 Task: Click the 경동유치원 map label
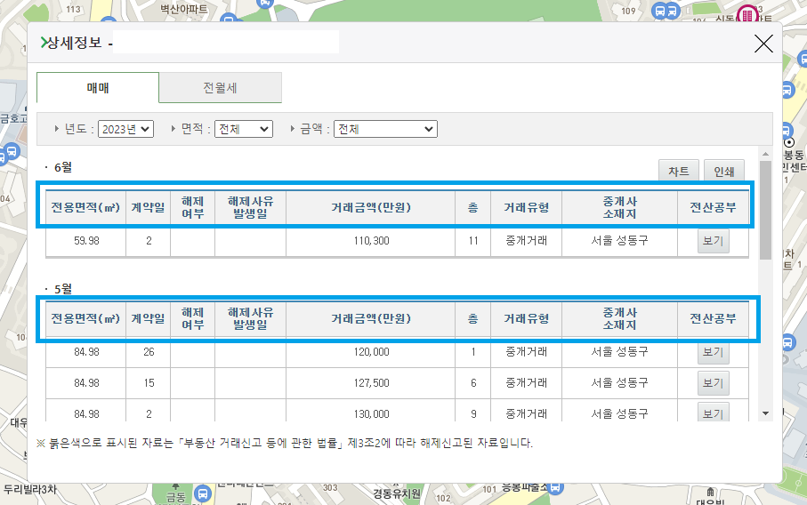[x=397, y=494]
